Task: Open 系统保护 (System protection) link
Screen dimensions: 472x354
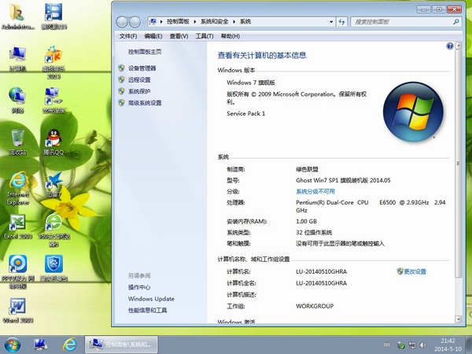Action: 139,91
